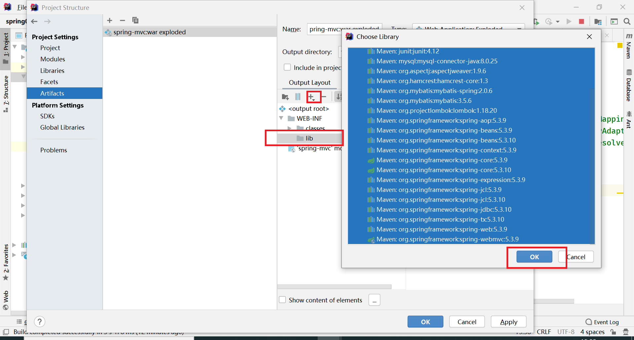Select SDKs under Platform Settings
Image resolution: width=634 pixels, height=340 pixels.
pos(48,116)
